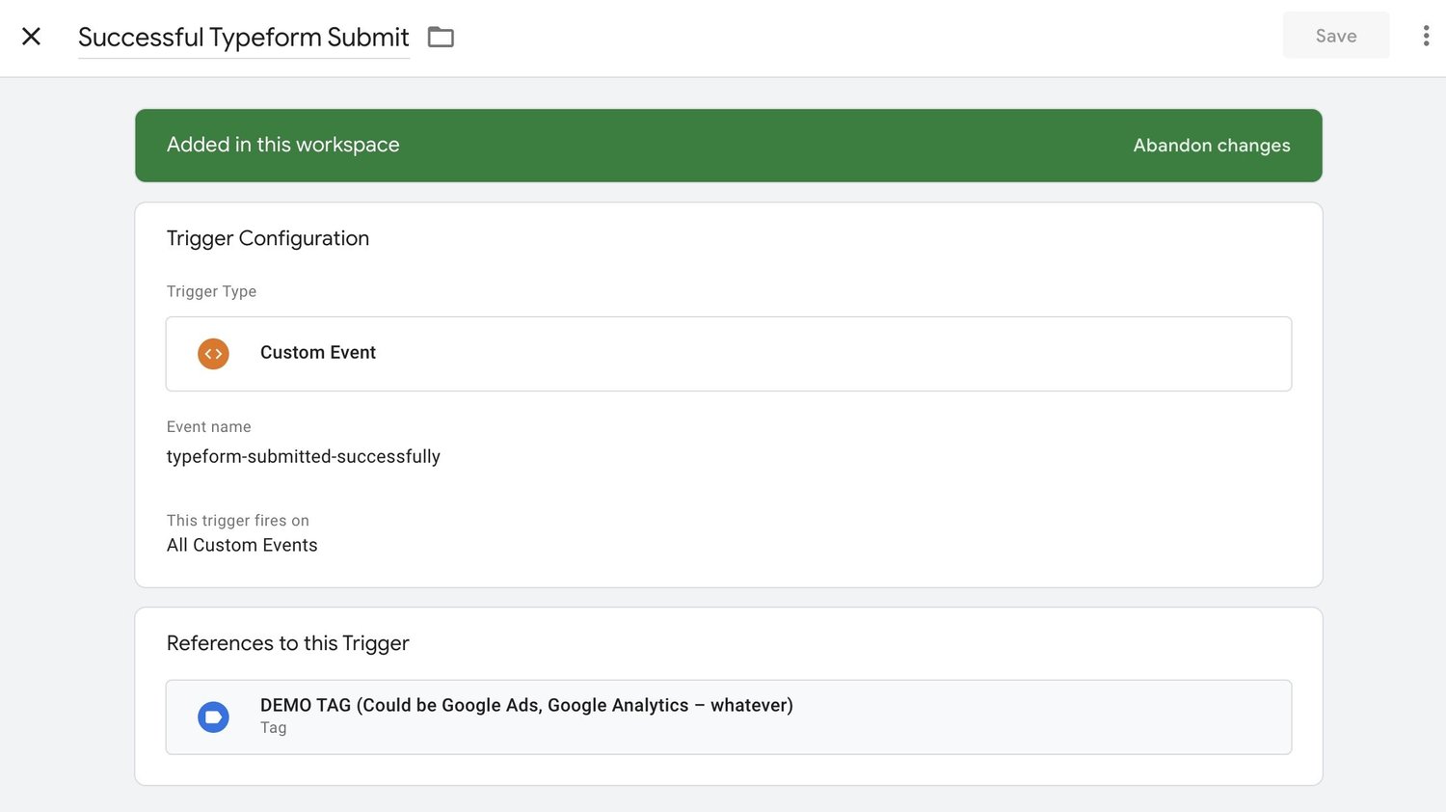Click the Tag subtitle under DEMO TAG

[274, 727]
